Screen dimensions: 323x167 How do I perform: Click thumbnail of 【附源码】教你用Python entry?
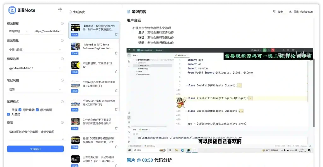click(x=75, y=28)
